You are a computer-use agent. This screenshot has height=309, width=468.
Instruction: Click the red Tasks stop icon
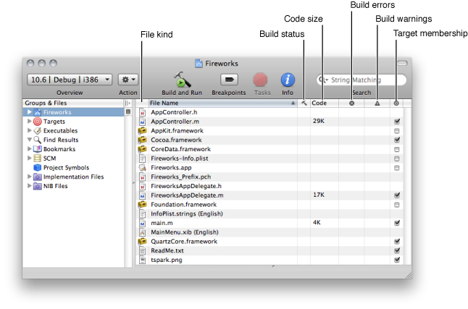261,80
